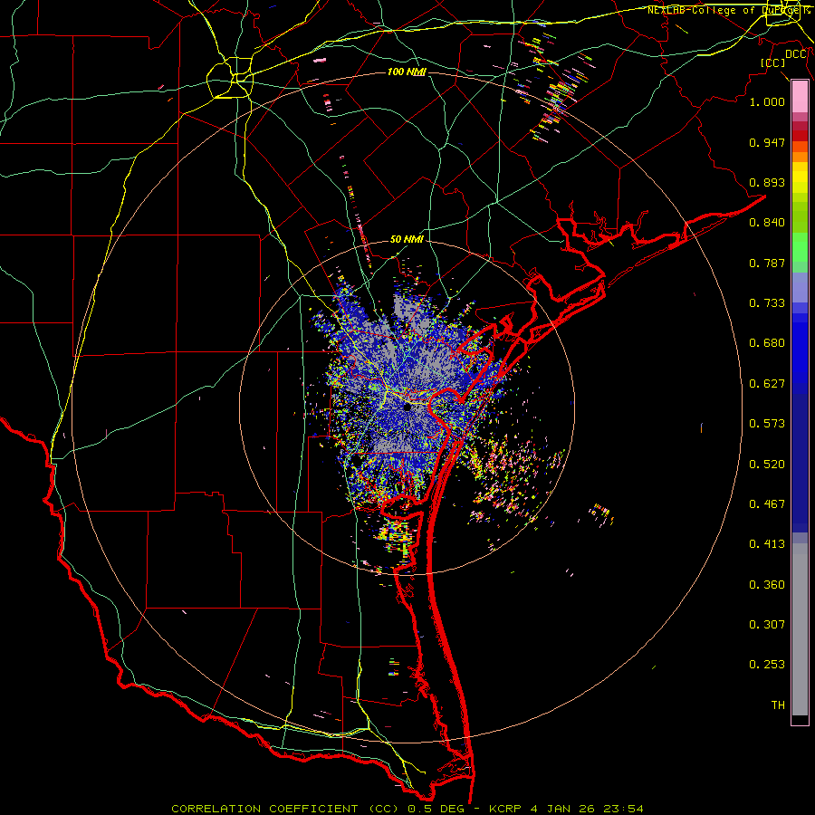Click the 23:54 time stamp in caption
Image resolution: width=815 pixels, height=815 pixels.
(624, 809)
